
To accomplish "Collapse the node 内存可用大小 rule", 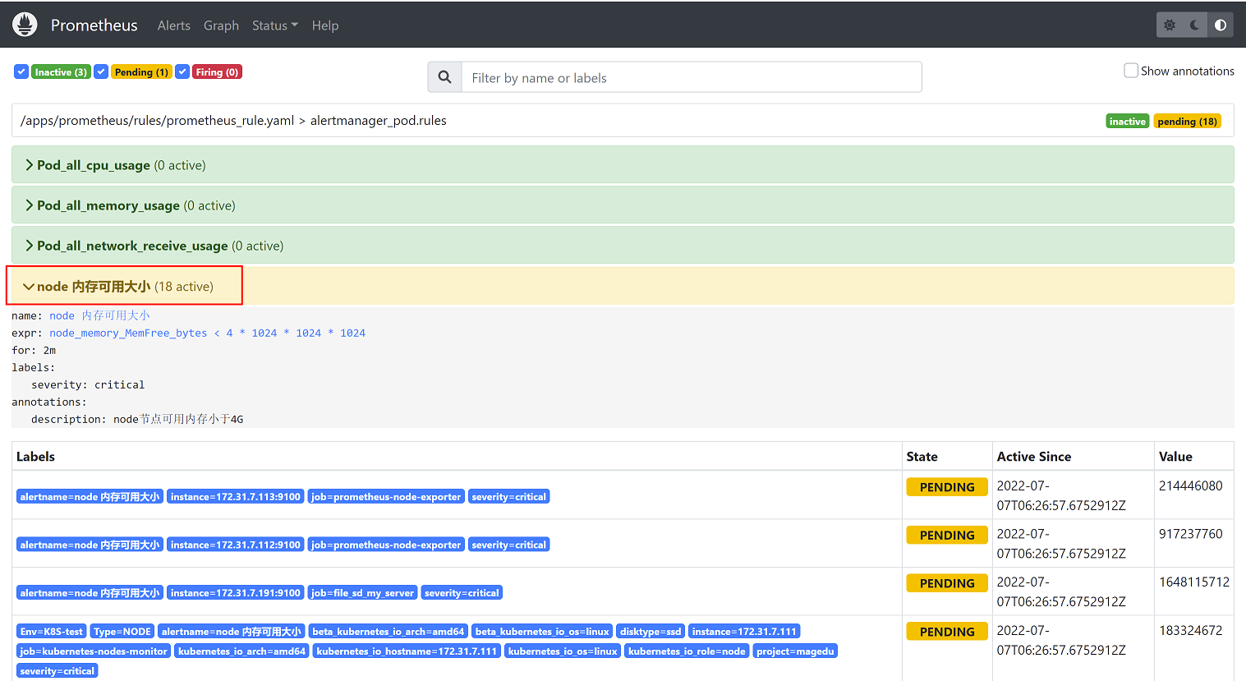I will (94, 287).
